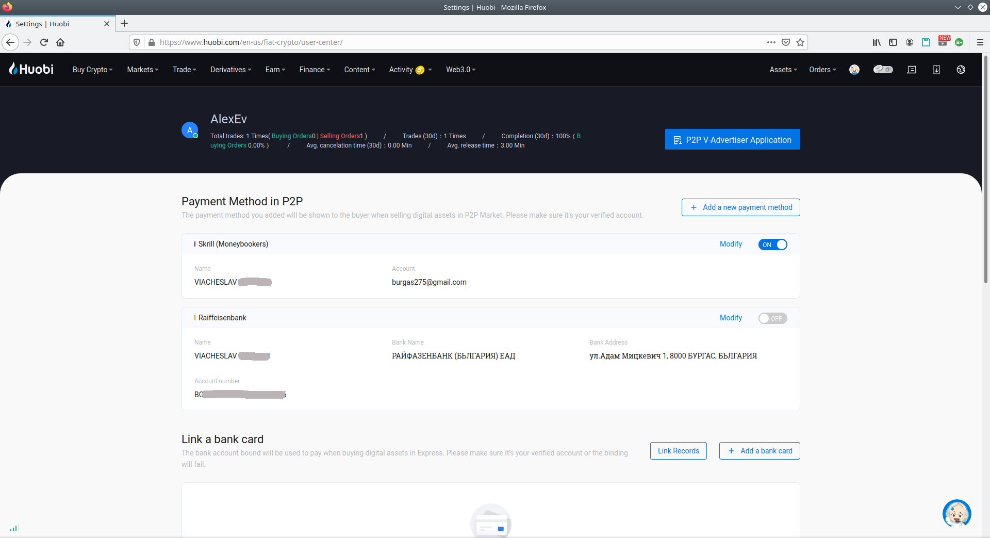Turn on the Raiffeisenbank payment method

tap(772, 318)
